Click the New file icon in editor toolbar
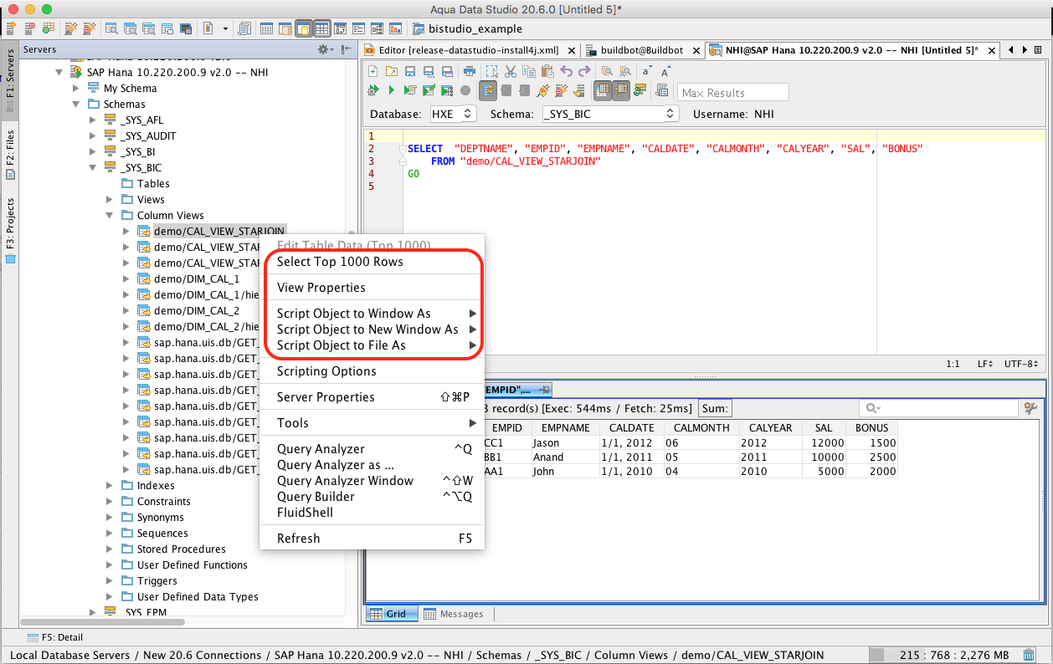Image resolution: width=1053 pixels, height=664 pixels. click(372, 71)
